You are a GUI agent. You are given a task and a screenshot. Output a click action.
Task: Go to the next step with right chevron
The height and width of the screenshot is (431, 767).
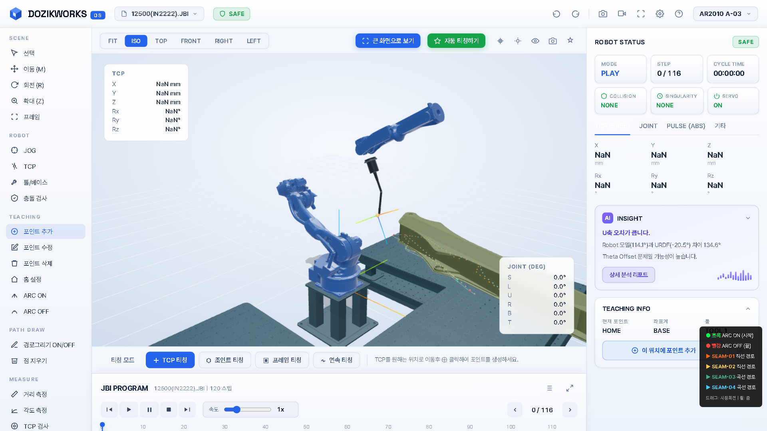click(x=570, y=410)
